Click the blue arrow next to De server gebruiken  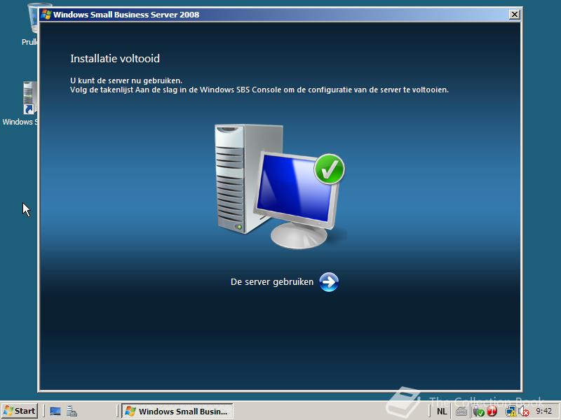pos(329,282)
